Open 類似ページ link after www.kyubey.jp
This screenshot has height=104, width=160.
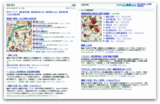(33, 68)
